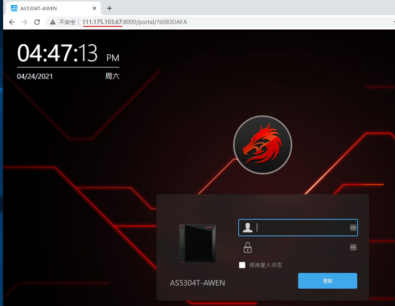Click the red dragon avatar logo
The image size is (395, 306).
tap(262, 145)
